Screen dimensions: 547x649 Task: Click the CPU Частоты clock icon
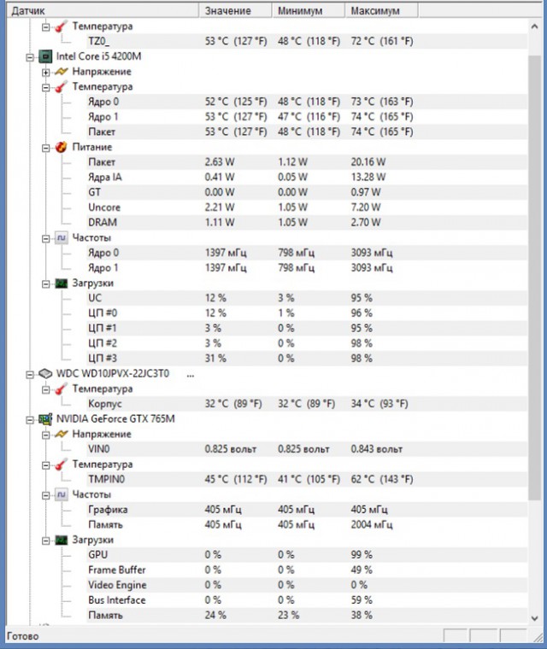(x=62, y=237)
